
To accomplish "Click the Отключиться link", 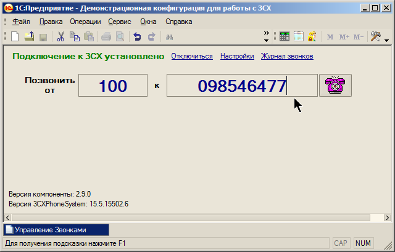I will point(191,56).
